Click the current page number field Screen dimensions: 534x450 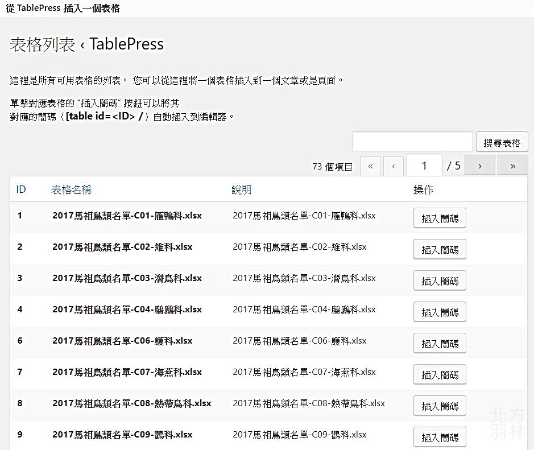(424, 166)
